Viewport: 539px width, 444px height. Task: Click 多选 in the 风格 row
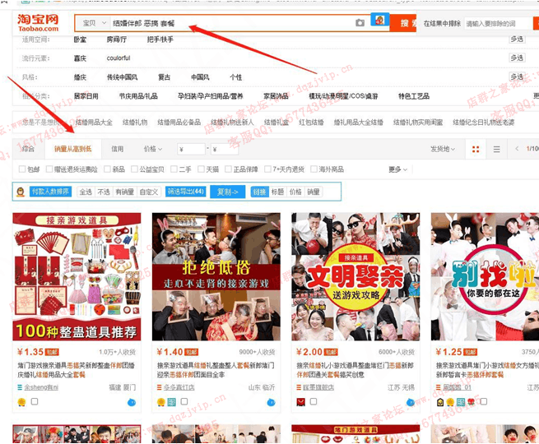[517, 76]
